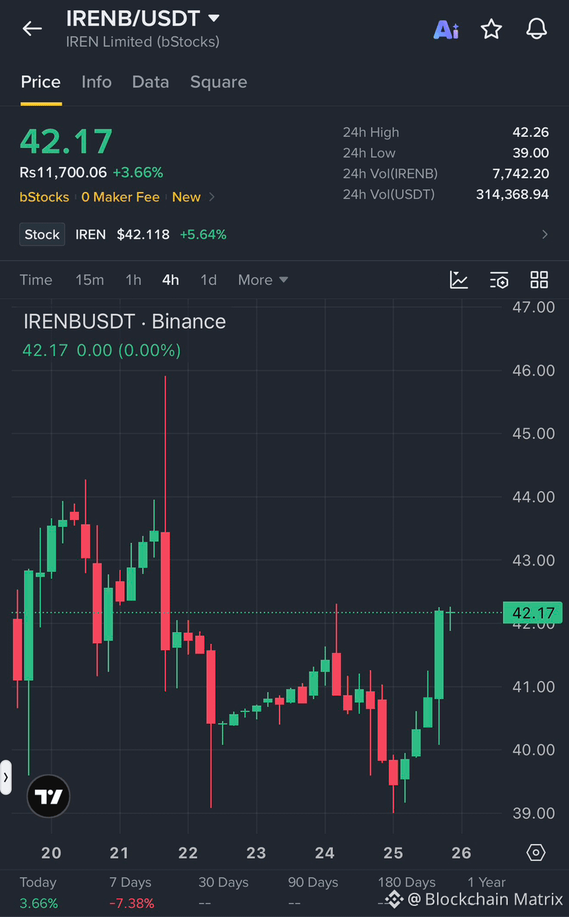Expand the bStocks tags chevron
The image size is (569, 917).
(212, 197)
